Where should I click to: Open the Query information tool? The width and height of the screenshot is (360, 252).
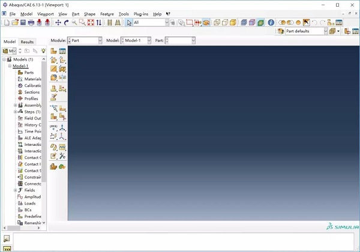(271, 23)
